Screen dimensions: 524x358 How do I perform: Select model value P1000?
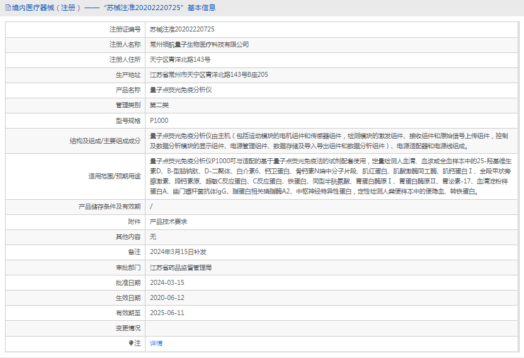click(159, 120)
